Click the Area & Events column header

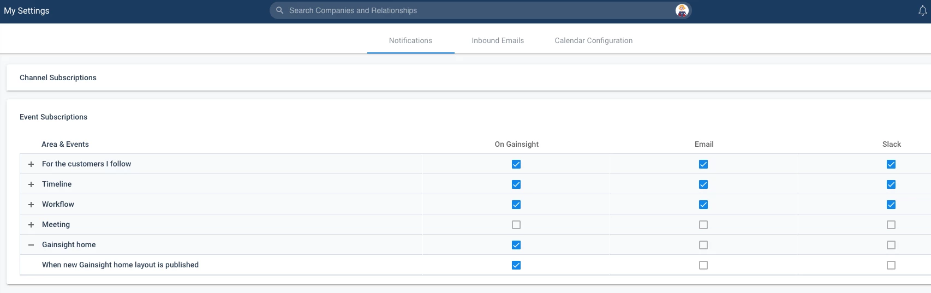[x=65, y=144]
